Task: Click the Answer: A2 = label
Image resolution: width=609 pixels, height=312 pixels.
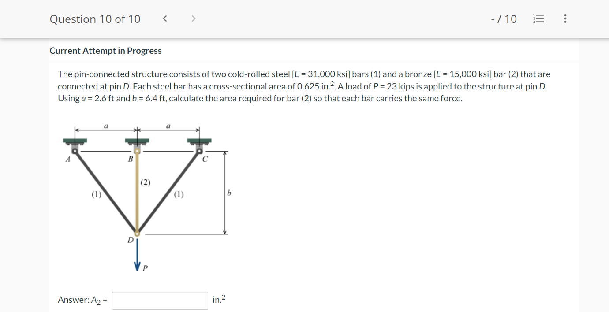Action: [82, 300]
